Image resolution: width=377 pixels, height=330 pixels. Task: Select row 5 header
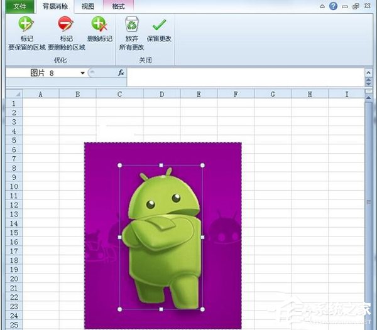(14, 140)
